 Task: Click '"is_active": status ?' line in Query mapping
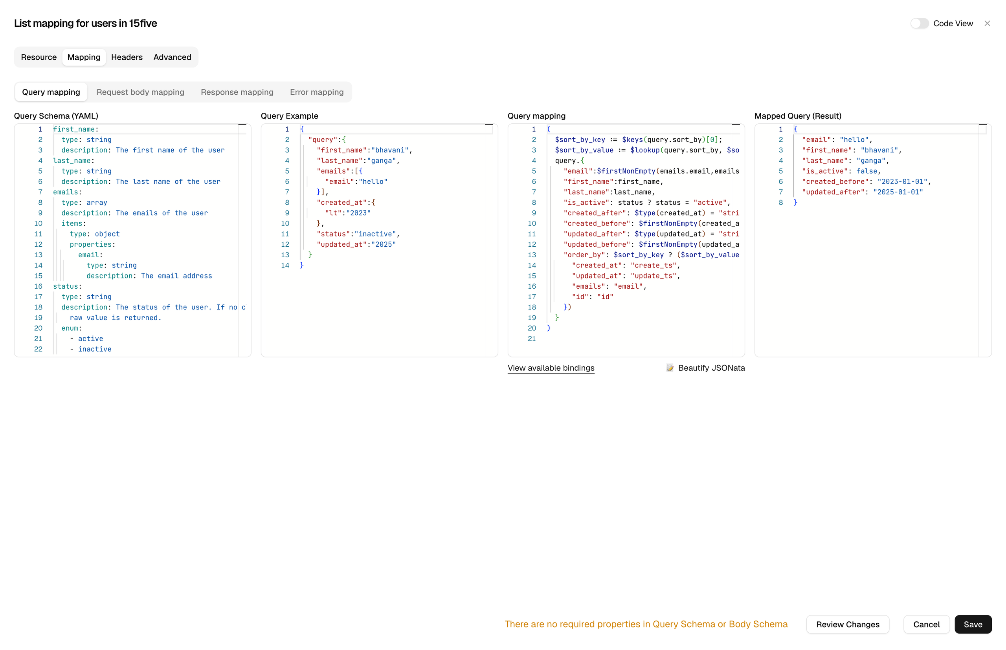pyautogui.click(x=646, y=203)
